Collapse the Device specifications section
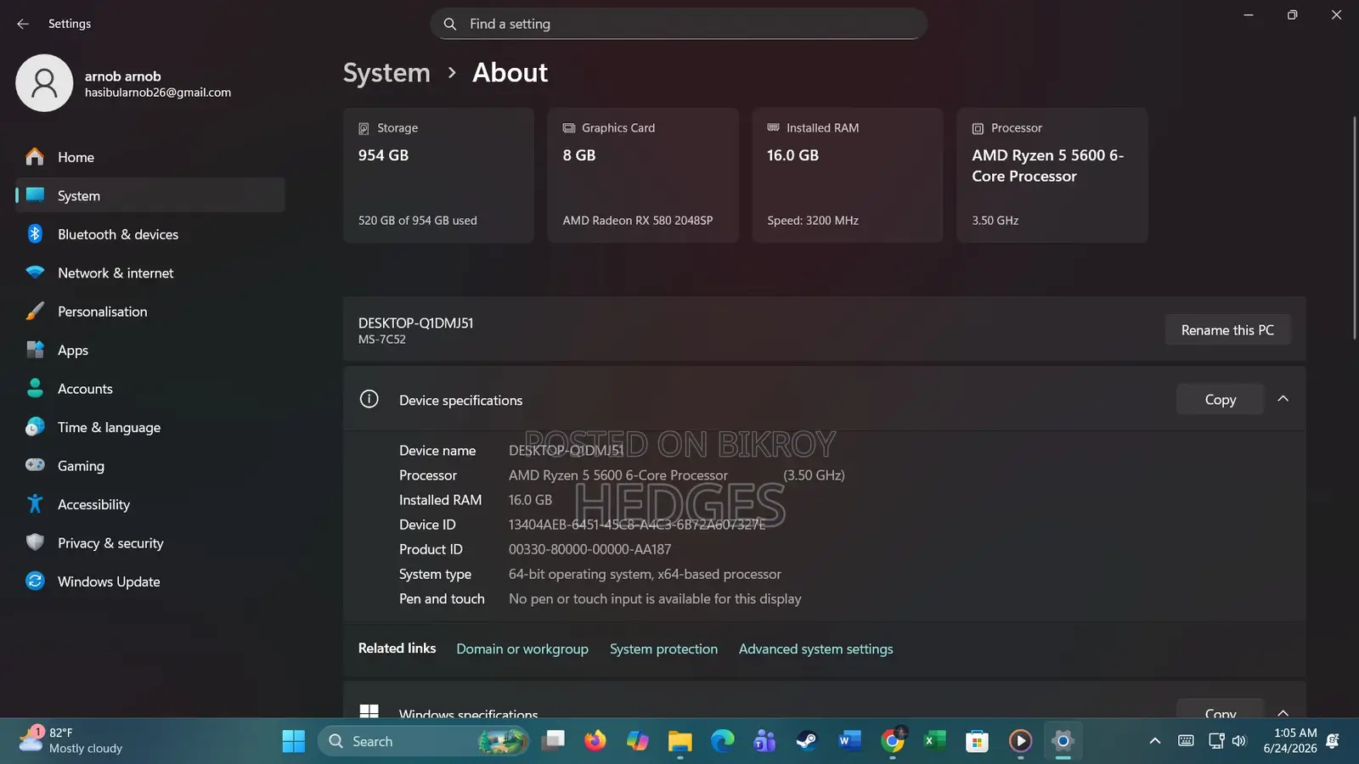1359x764 pixels. tap(1283, 399)
